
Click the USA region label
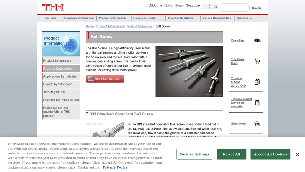[x=152, y=6]
